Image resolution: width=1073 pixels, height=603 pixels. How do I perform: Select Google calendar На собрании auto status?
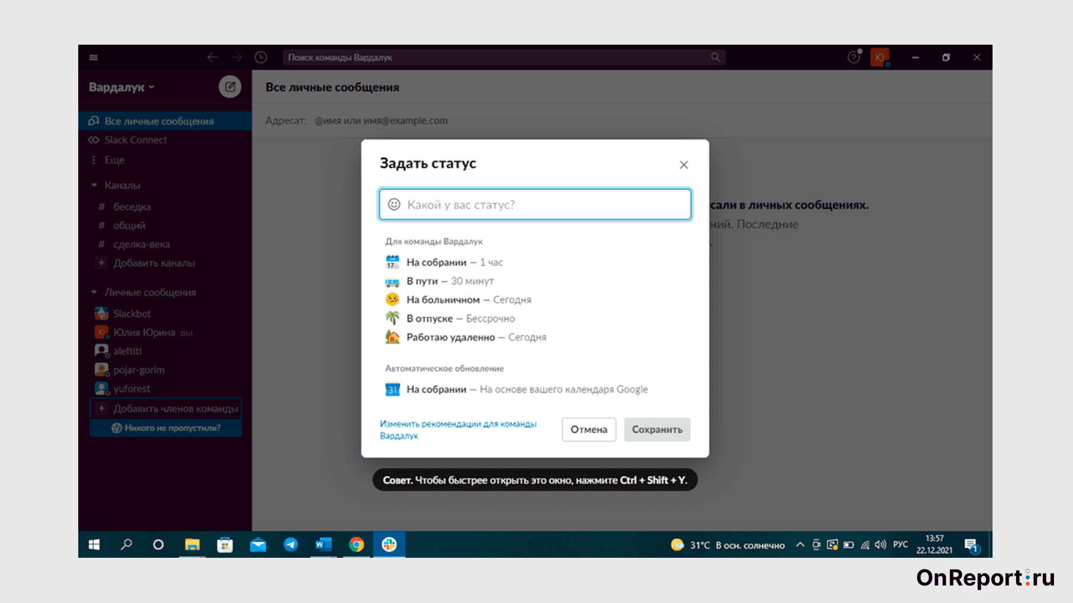[517, 389]
